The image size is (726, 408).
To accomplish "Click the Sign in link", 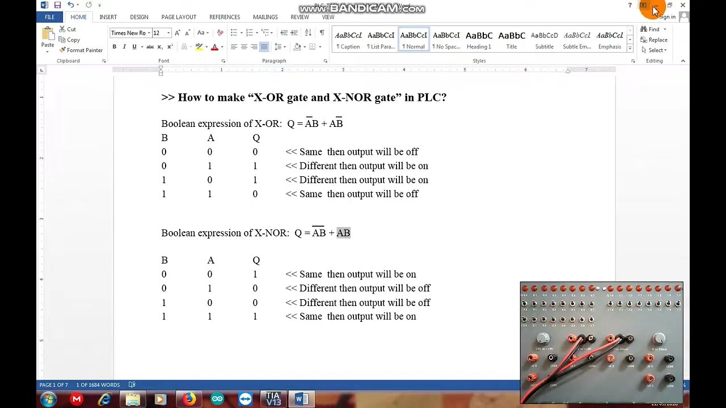I will pos(668,17).
